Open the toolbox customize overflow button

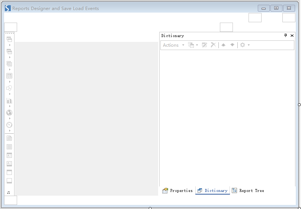coord(9,193)
